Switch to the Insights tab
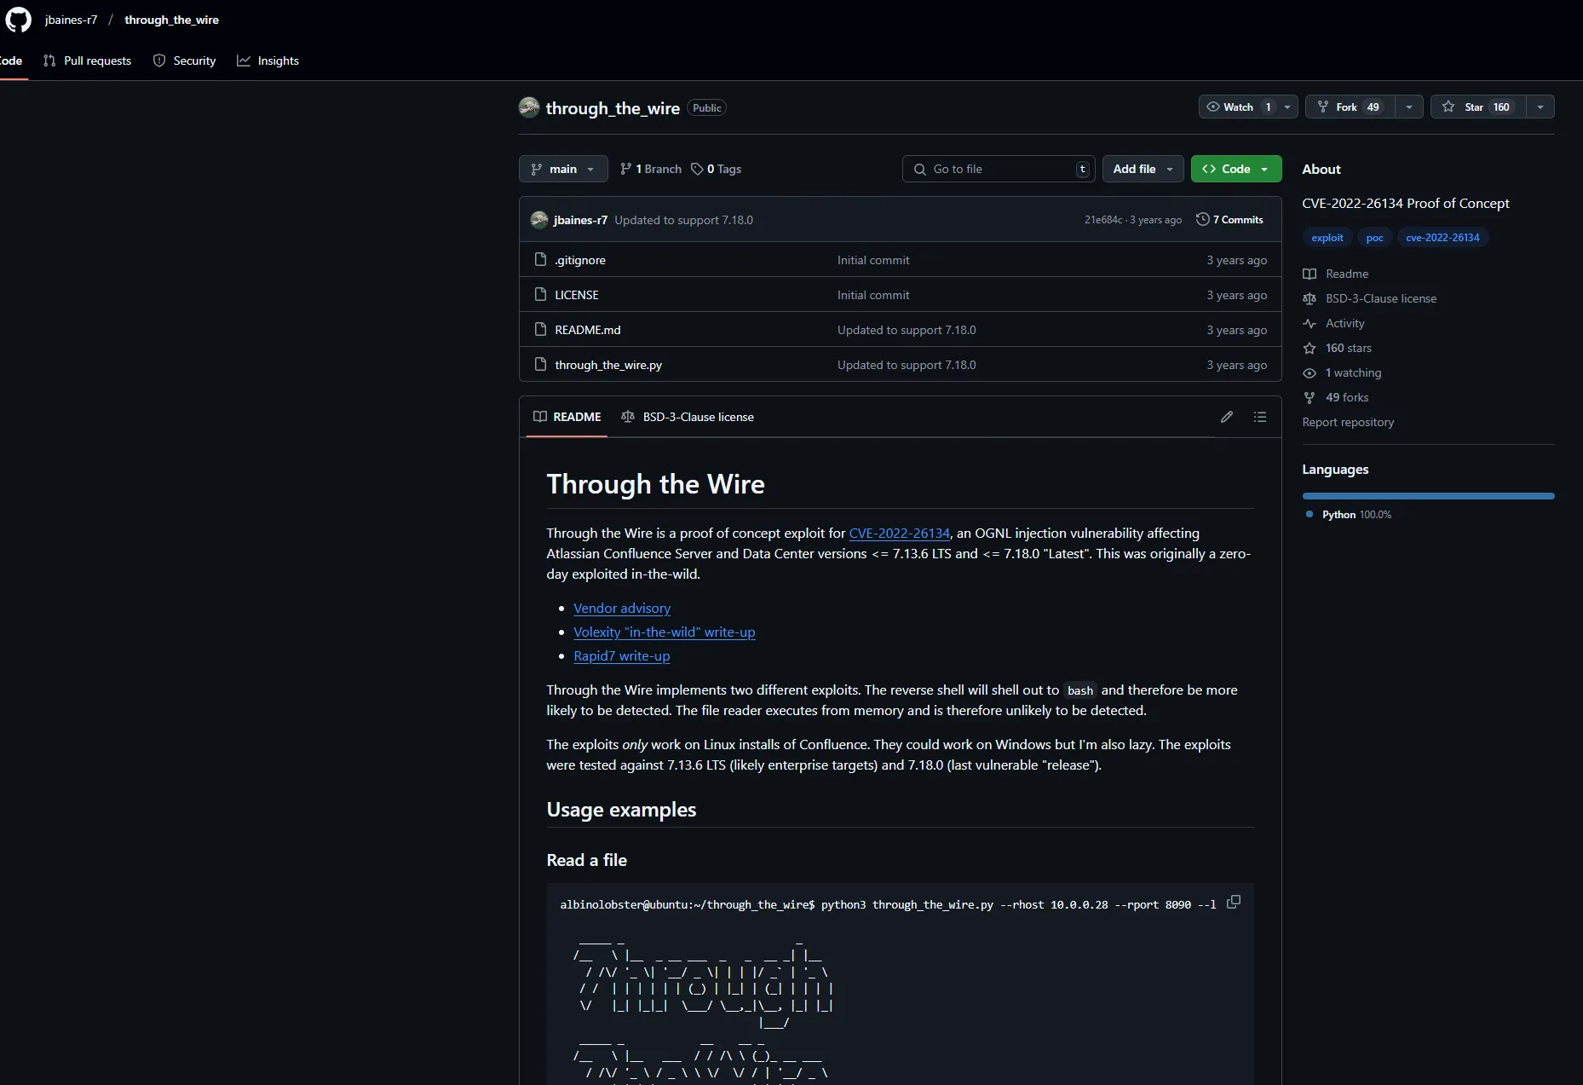Viewport: 1583px width, 1085px height. click(268, 61)
